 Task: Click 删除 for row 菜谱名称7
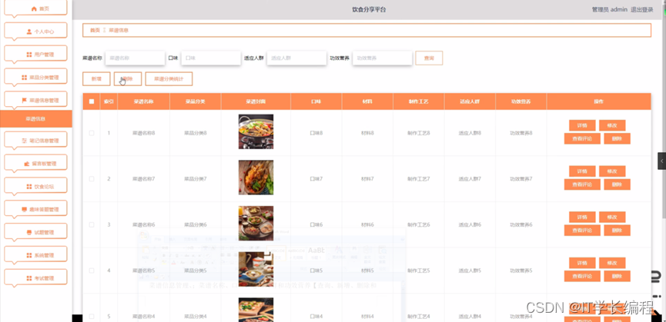pyautogui.click(x=617, y=184)
